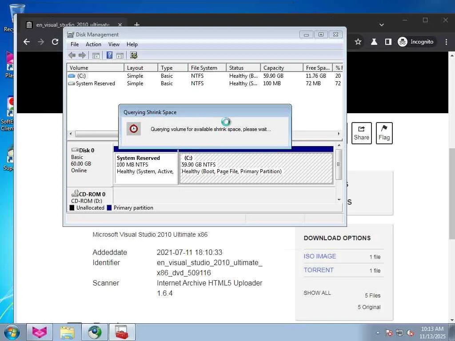Open the ISO IMAGE download link
The width and height of the screenshot is (455, 341).
pyautogui.click(x=320, y=256)
